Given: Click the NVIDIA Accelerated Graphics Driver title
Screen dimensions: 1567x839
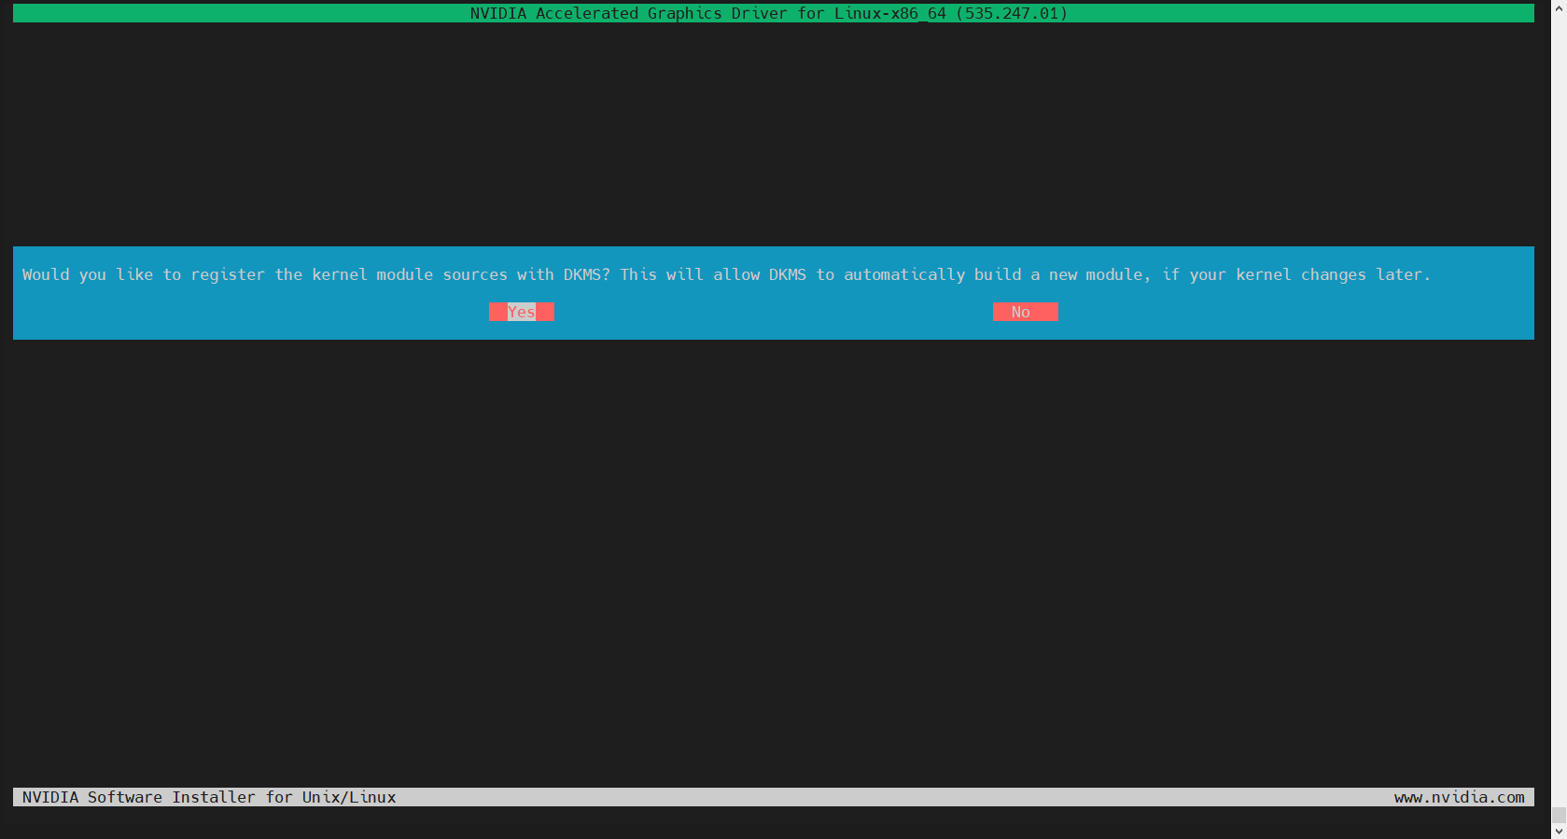Looking at the screenshot, I should pyautogui.click(x=630, y=13).
